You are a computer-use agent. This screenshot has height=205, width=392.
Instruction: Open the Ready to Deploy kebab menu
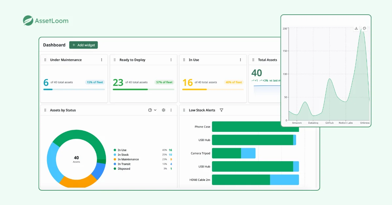click(171, 60)
